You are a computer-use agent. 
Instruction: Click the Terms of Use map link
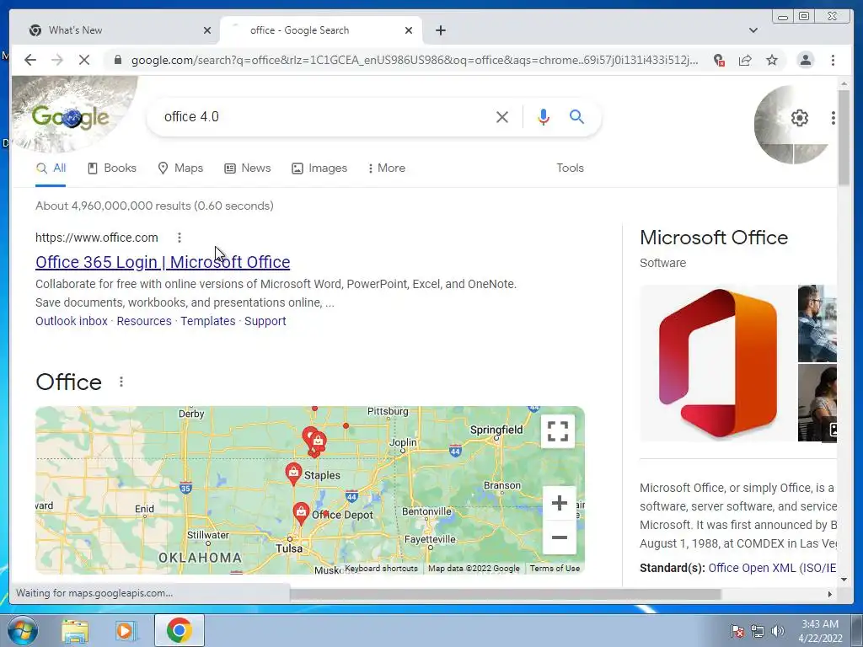click(x=555, y=569)
